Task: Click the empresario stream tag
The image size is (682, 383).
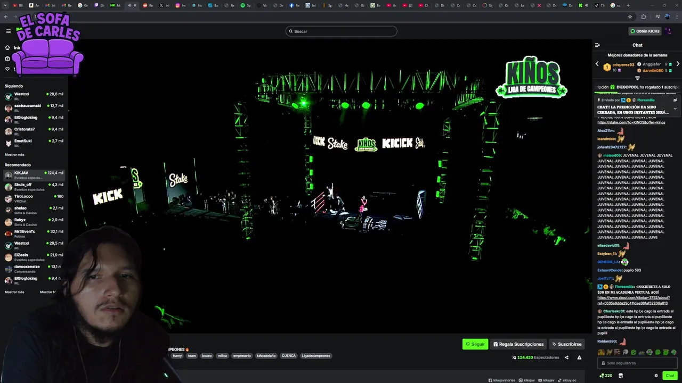Action: (x=242, y=356)
